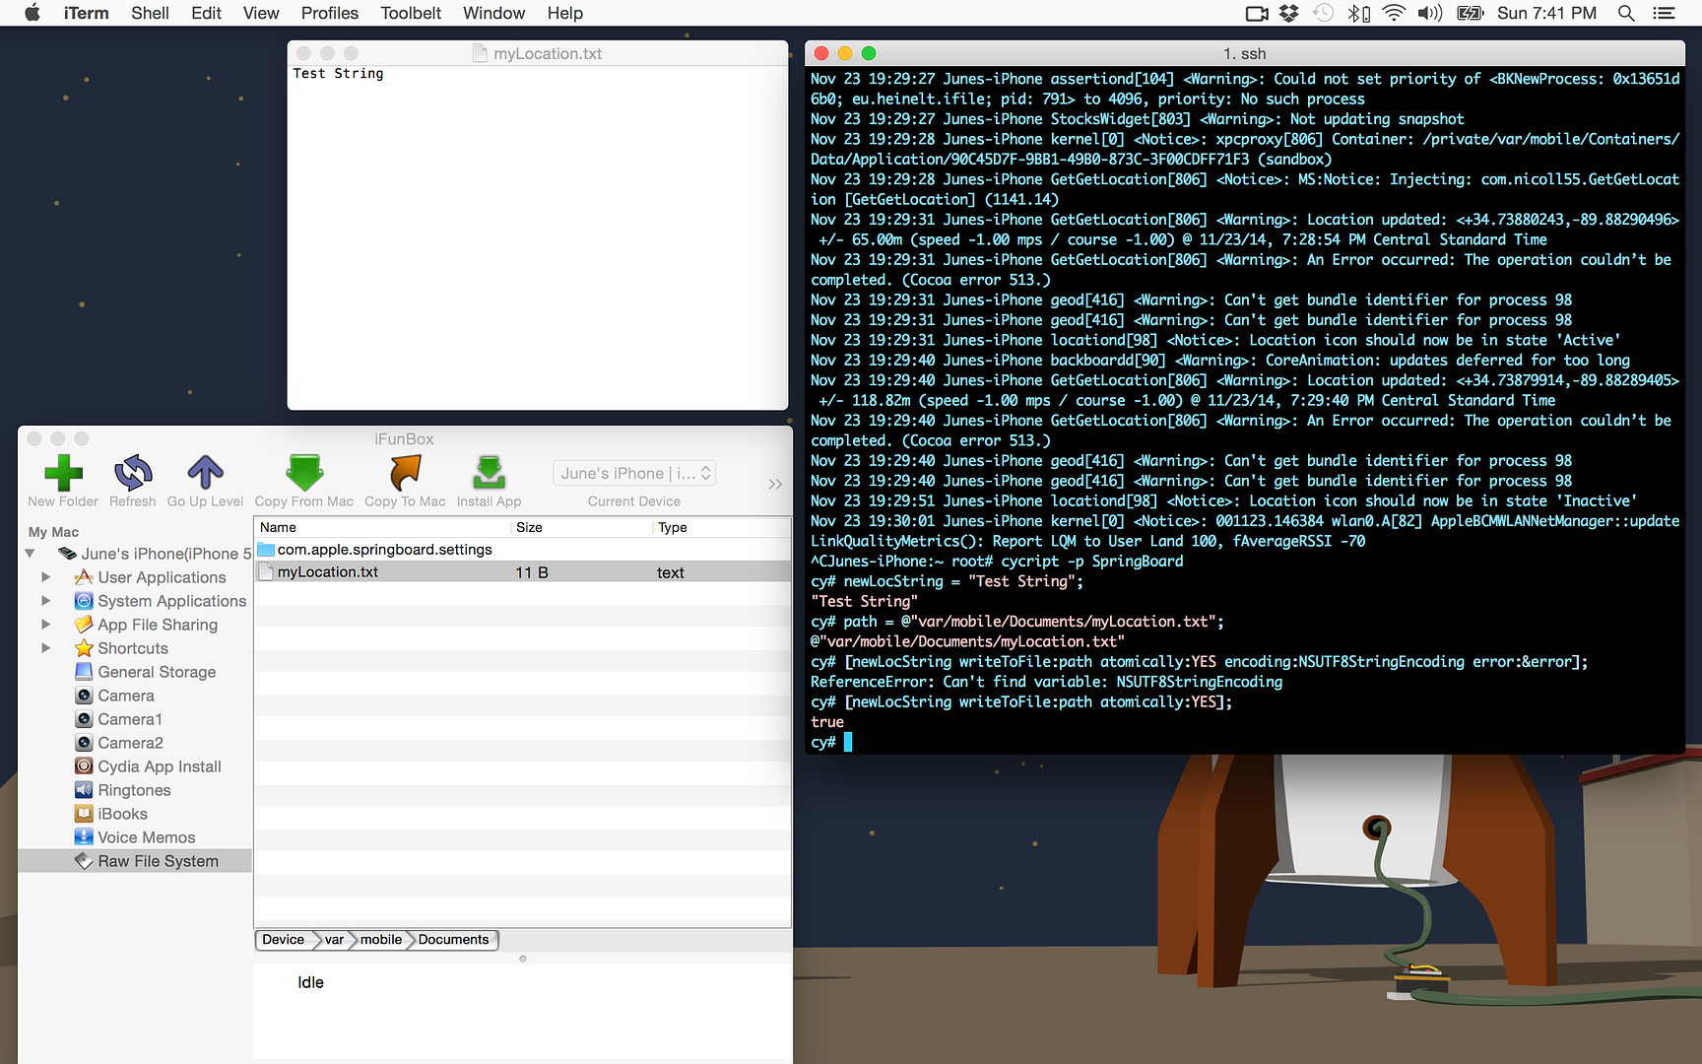1702x1064 pixels.
Task: Open App File Sharing in sidebar
Action: pos(158,625)
